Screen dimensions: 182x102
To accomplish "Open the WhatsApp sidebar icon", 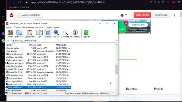I will click(3, 41).
